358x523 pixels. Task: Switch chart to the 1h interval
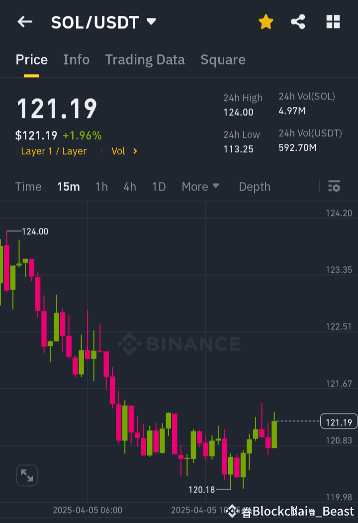point(101,187)
